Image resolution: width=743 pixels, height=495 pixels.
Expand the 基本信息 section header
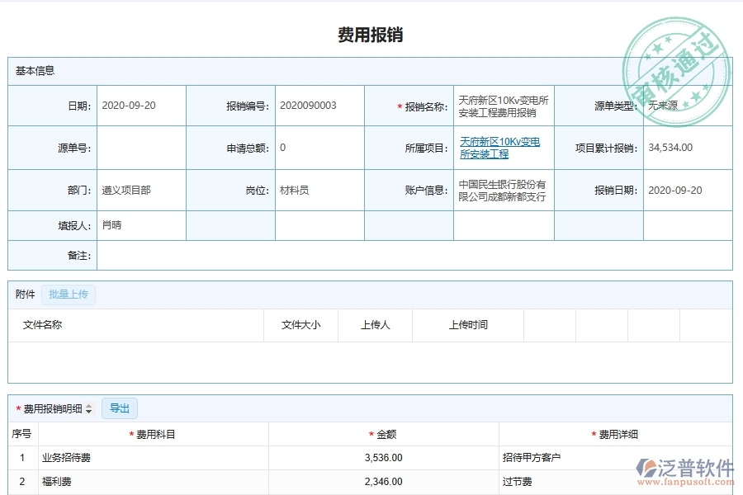pyautogui.click(x=35, y=71)
